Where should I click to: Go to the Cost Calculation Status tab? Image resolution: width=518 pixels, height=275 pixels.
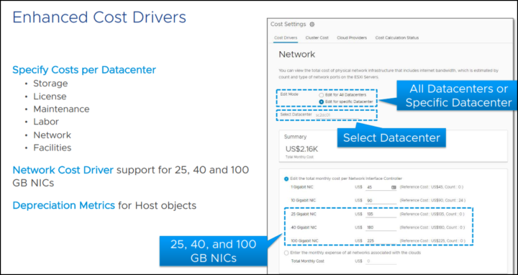pyautogui.click(x=396, y=37)
